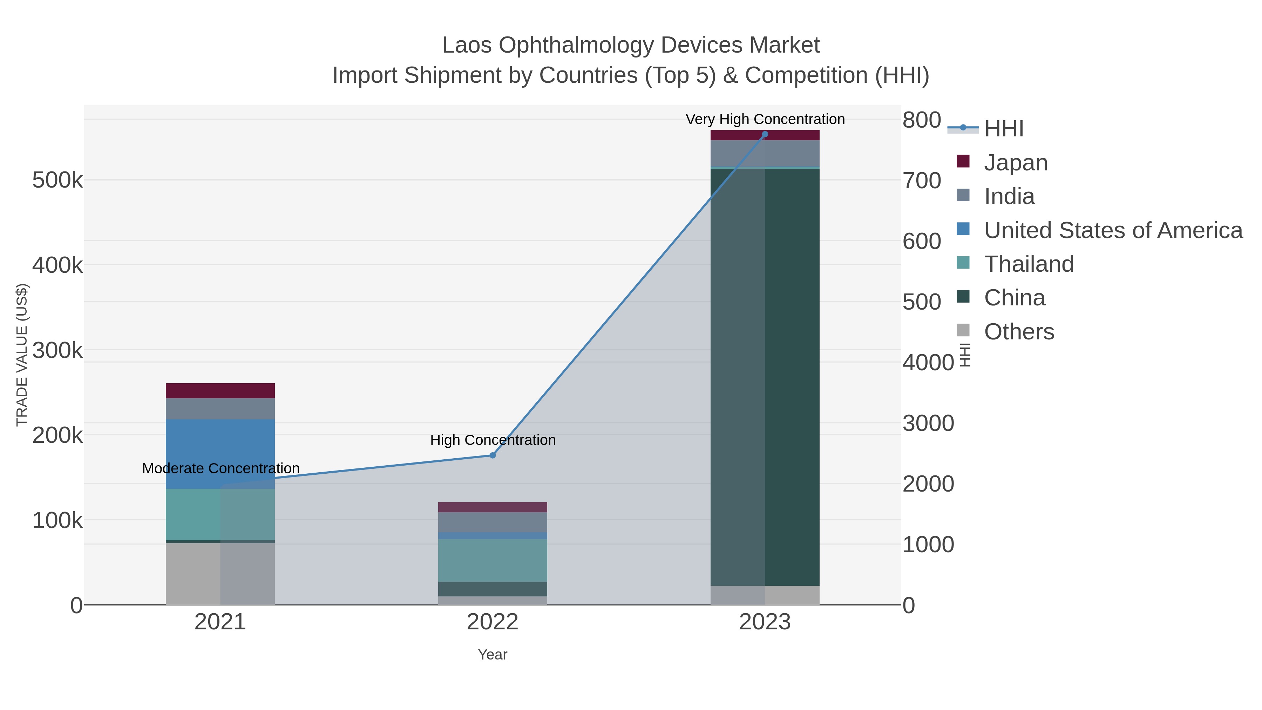1262x710 pixels.
Task: Click the 'Year' axis title
Action: [x=493, y=655]
